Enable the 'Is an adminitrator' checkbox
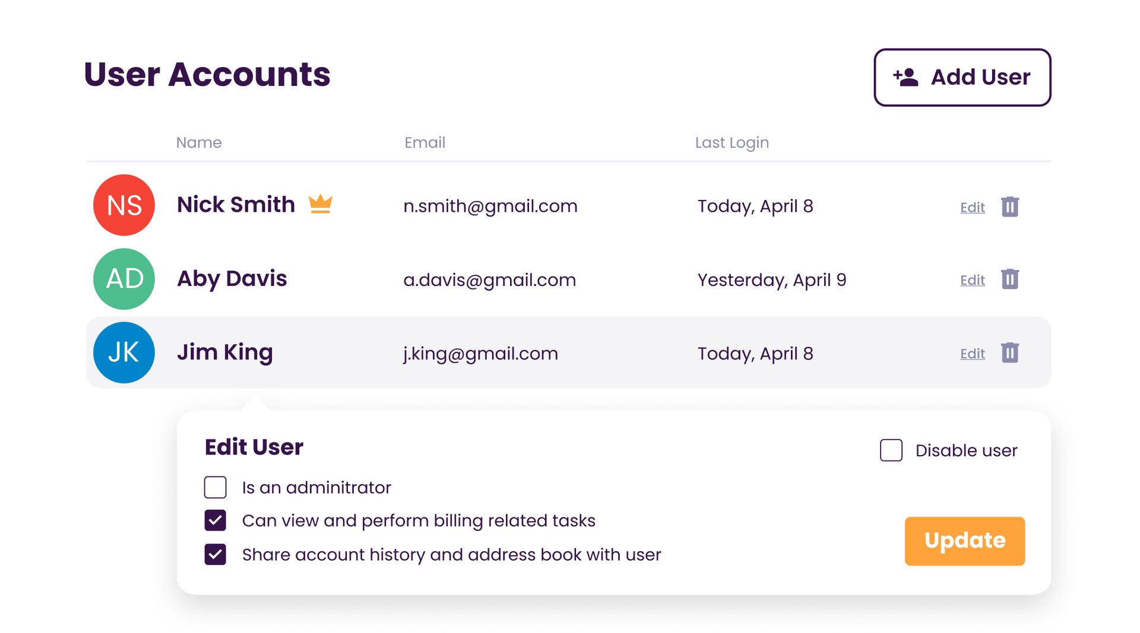 (x=215, y=487)
